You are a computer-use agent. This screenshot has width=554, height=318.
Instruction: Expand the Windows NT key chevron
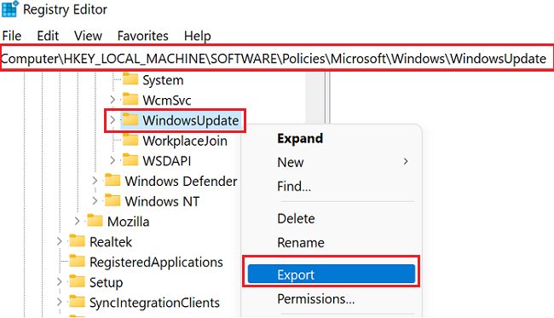[x=95, y=200]
